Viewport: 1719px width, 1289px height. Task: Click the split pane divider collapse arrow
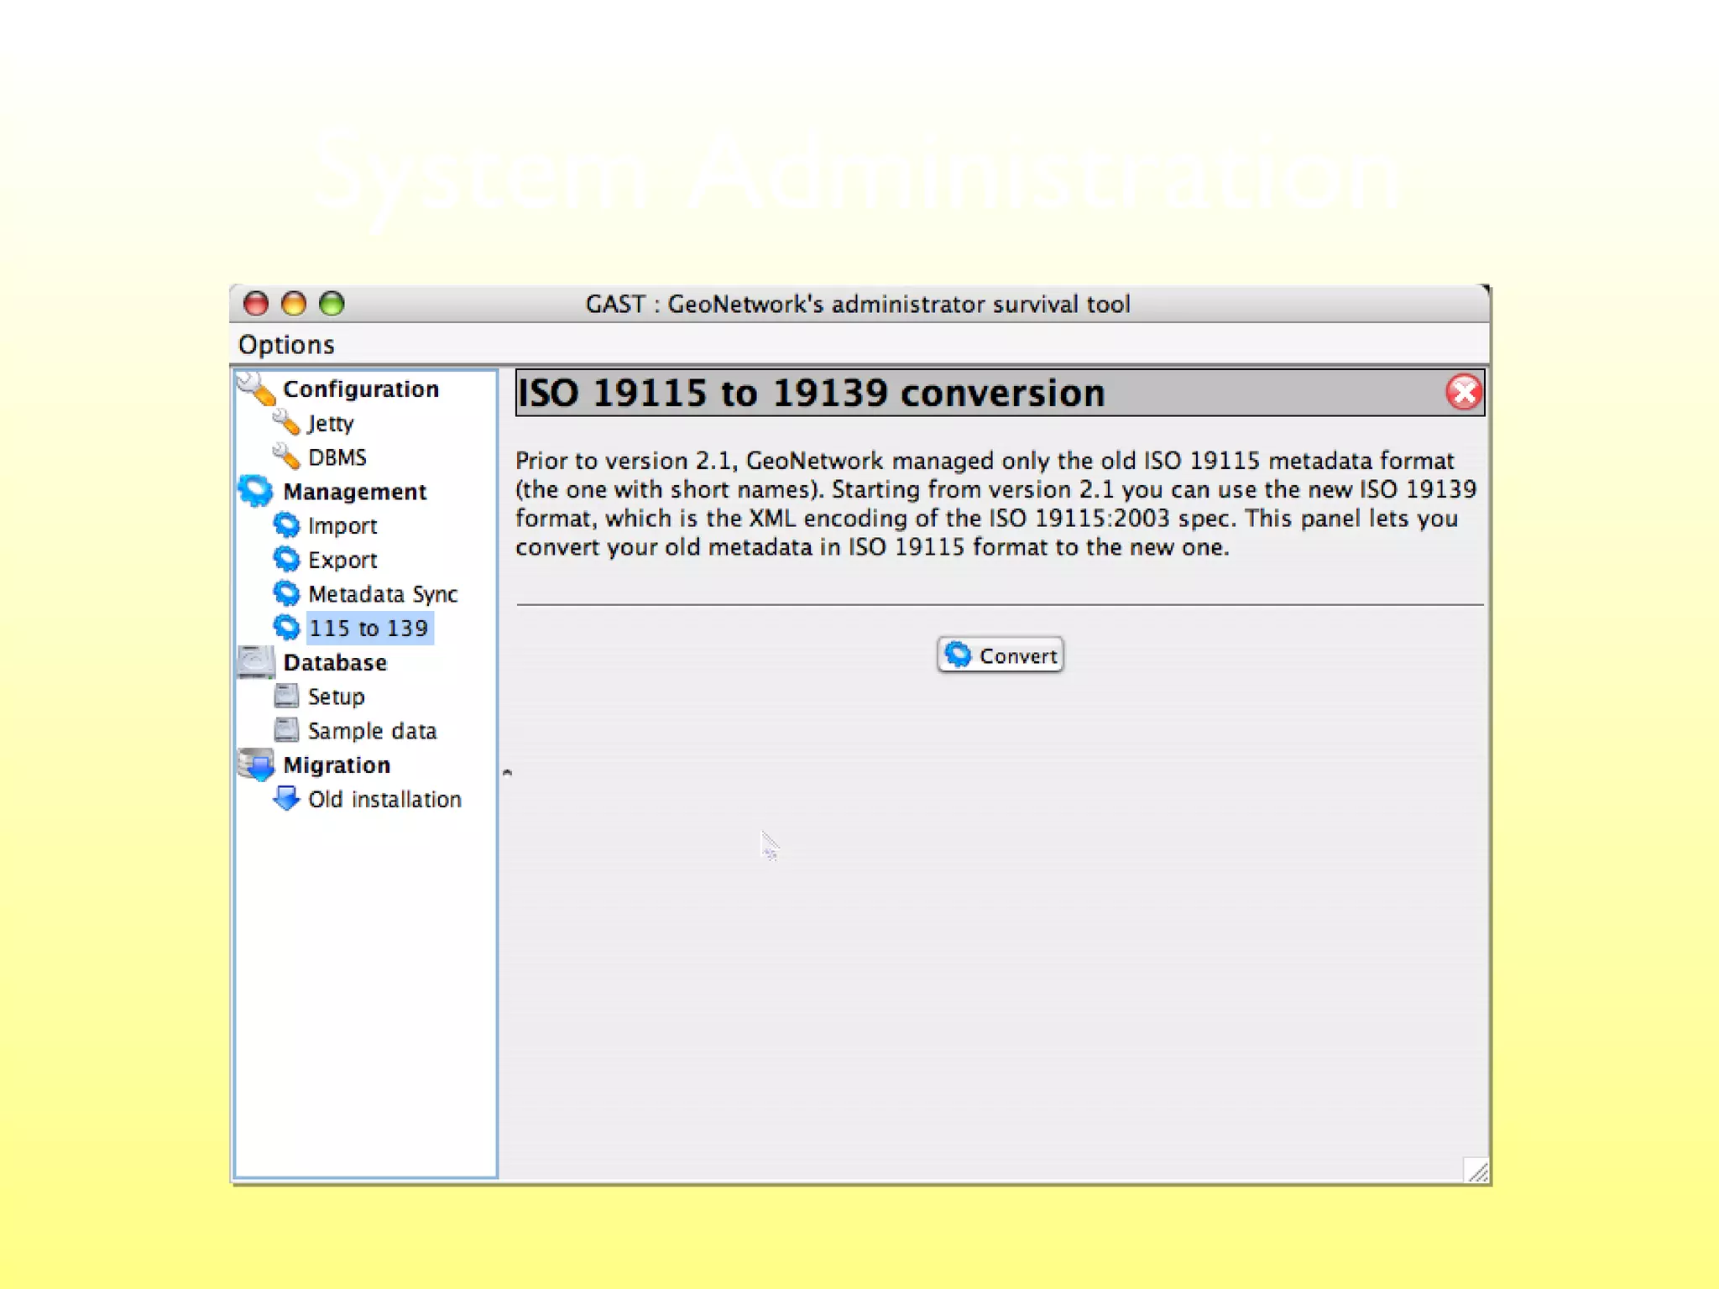[x=507, y=773]
